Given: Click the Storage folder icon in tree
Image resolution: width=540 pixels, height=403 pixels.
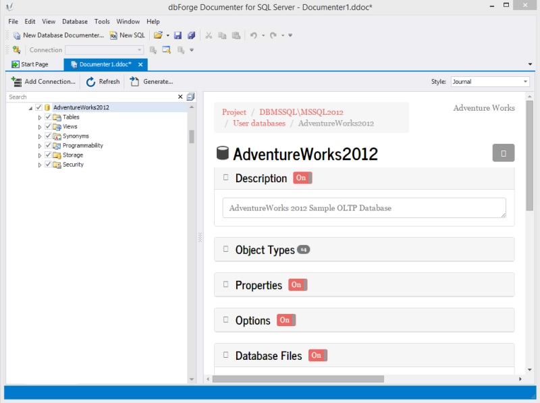Looking at the screenshot, I should tap(57, 155).
